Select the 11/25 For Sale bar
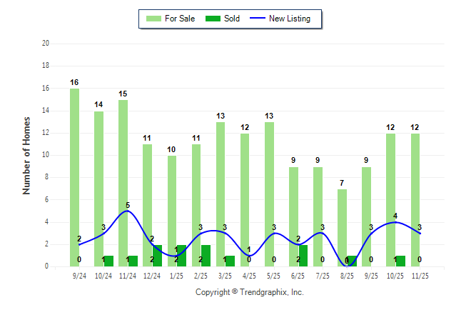 pos(415,200)
